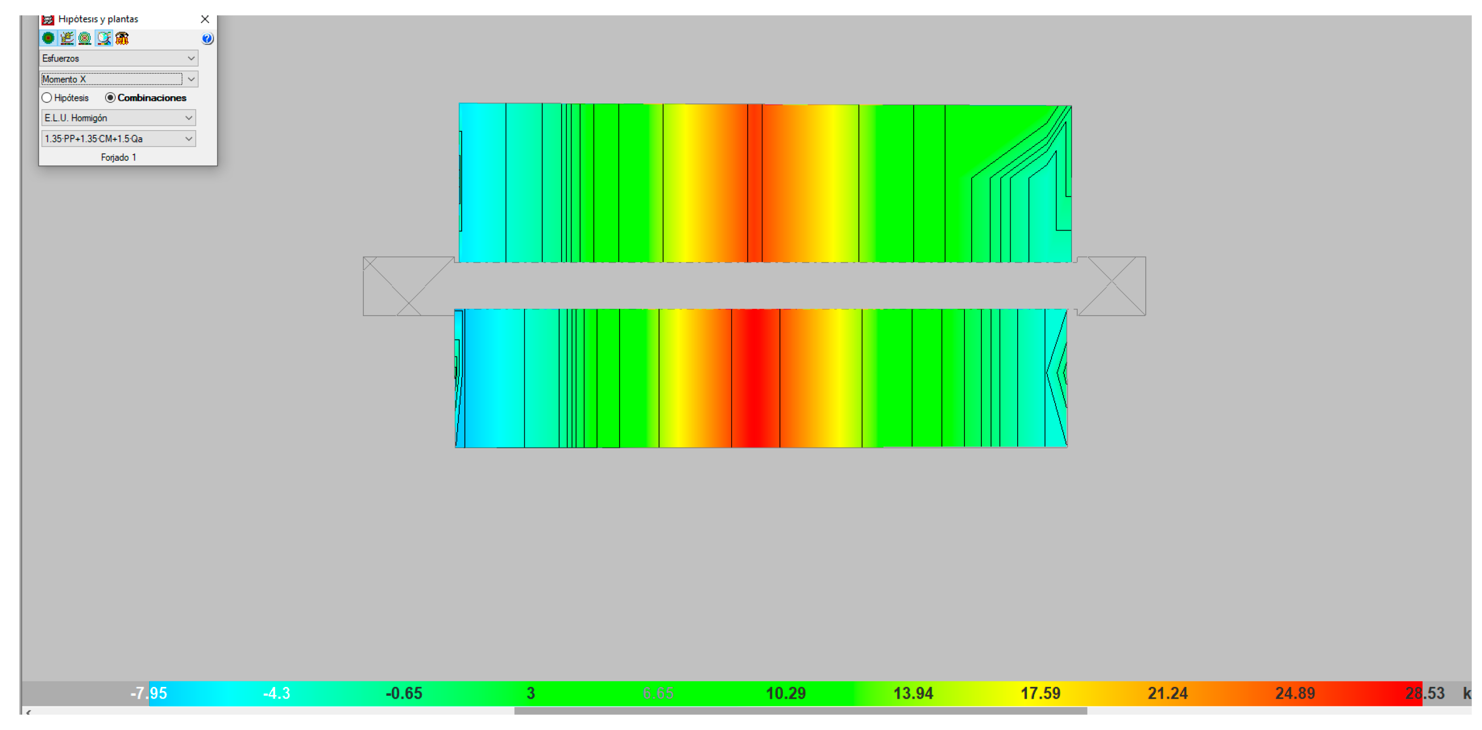Viewport: 1482px width, 730px height.
Task: Expand the 1.35·PP+1.35·CM+1.5·Qa combination dropdown
Action: tap(118, 139)
